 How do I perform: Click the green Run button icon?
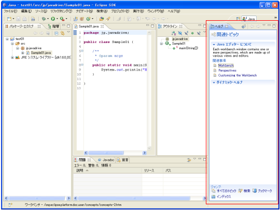tap(53, 19)
